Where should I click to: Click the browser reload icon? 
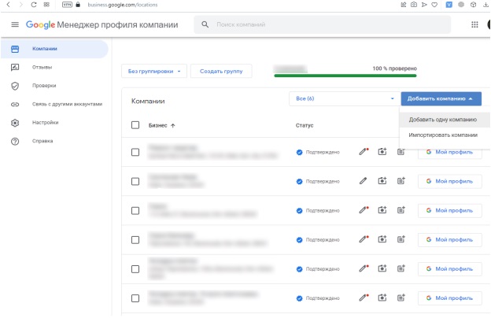coord(35,5)
